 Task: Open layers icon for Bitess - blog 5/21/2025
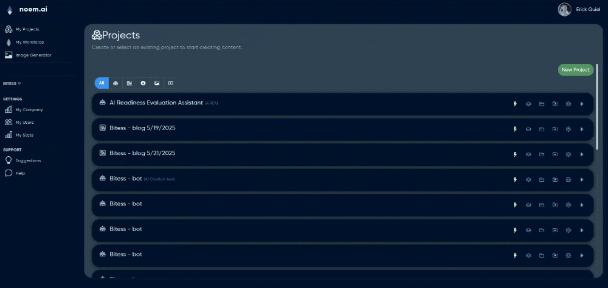point(528,154)
